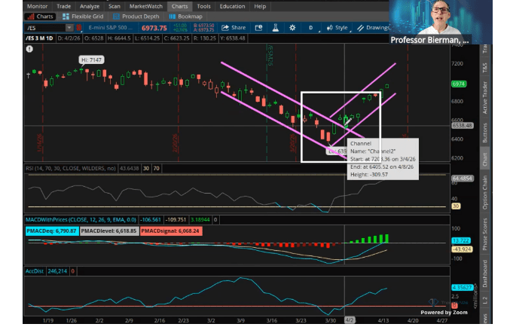Image resolution: width=507 pixels, height=327 pixels.
Task: Click the RSI study label
Action: point(71,169)
